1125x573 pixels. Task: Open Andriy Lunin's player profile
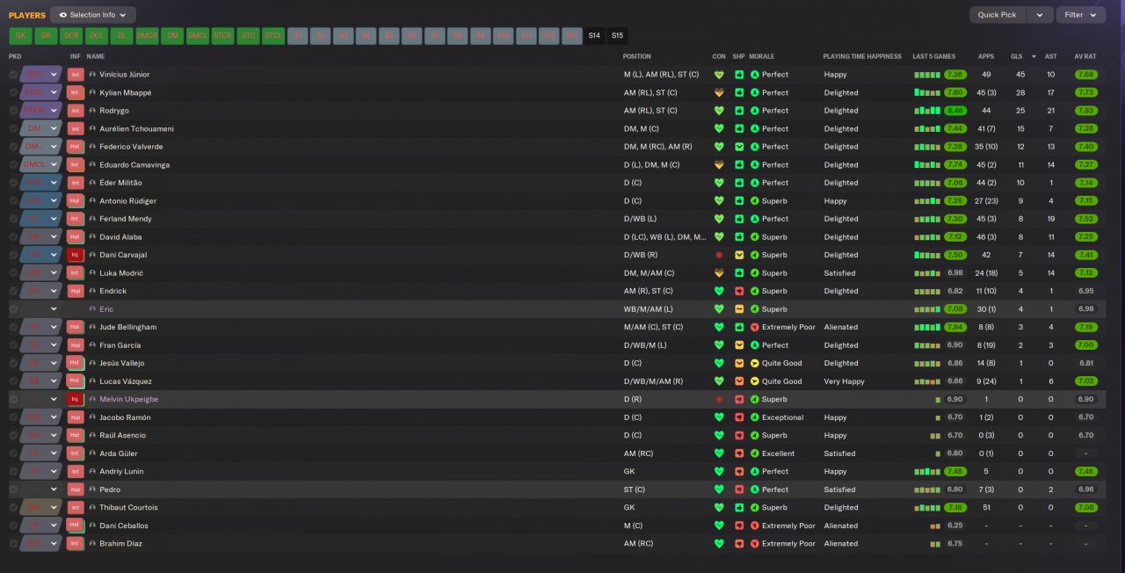click(121, 471)
